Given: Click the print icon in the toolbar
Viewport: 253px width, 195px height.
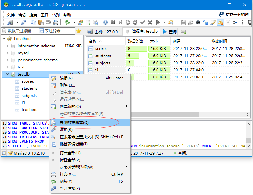Looking at the screenshot, I should pos(56,22).
